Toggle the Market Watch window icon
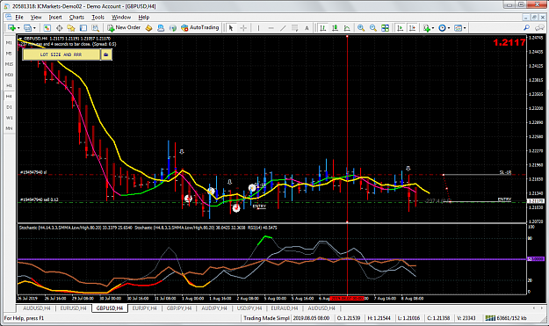The image size is (549, 326). coord(47,27)
